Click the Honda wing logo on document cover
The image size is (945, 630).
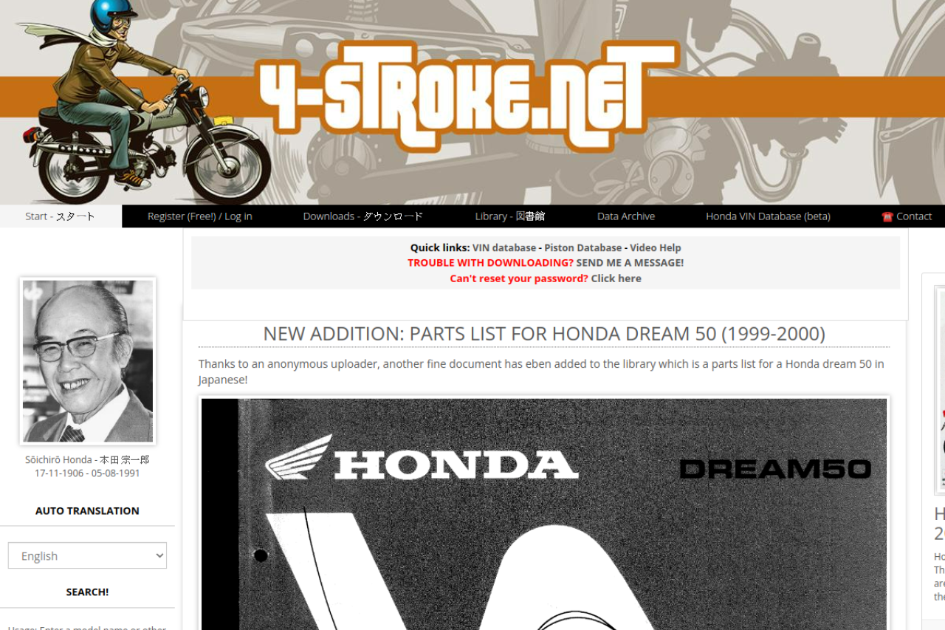point(299,458)
